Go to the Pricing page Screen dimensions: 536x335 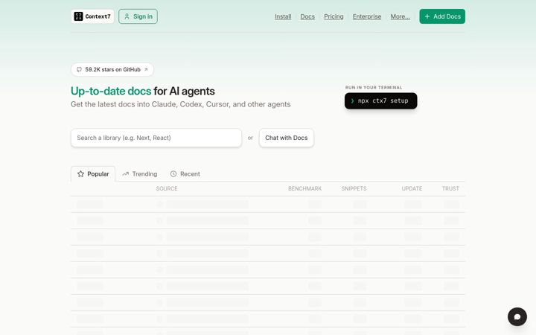[x=334, y=16]
